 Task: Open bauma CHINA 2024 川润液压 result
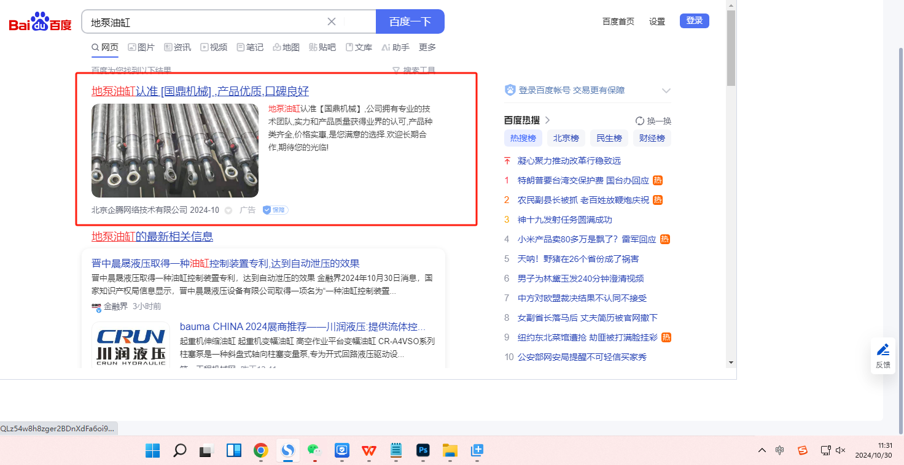coord(303,326)
